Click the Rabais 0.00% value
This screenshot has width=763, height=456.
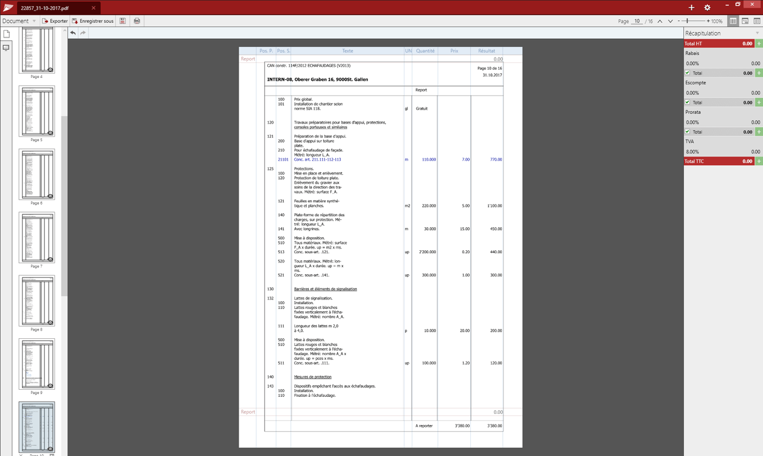[692, 63]
